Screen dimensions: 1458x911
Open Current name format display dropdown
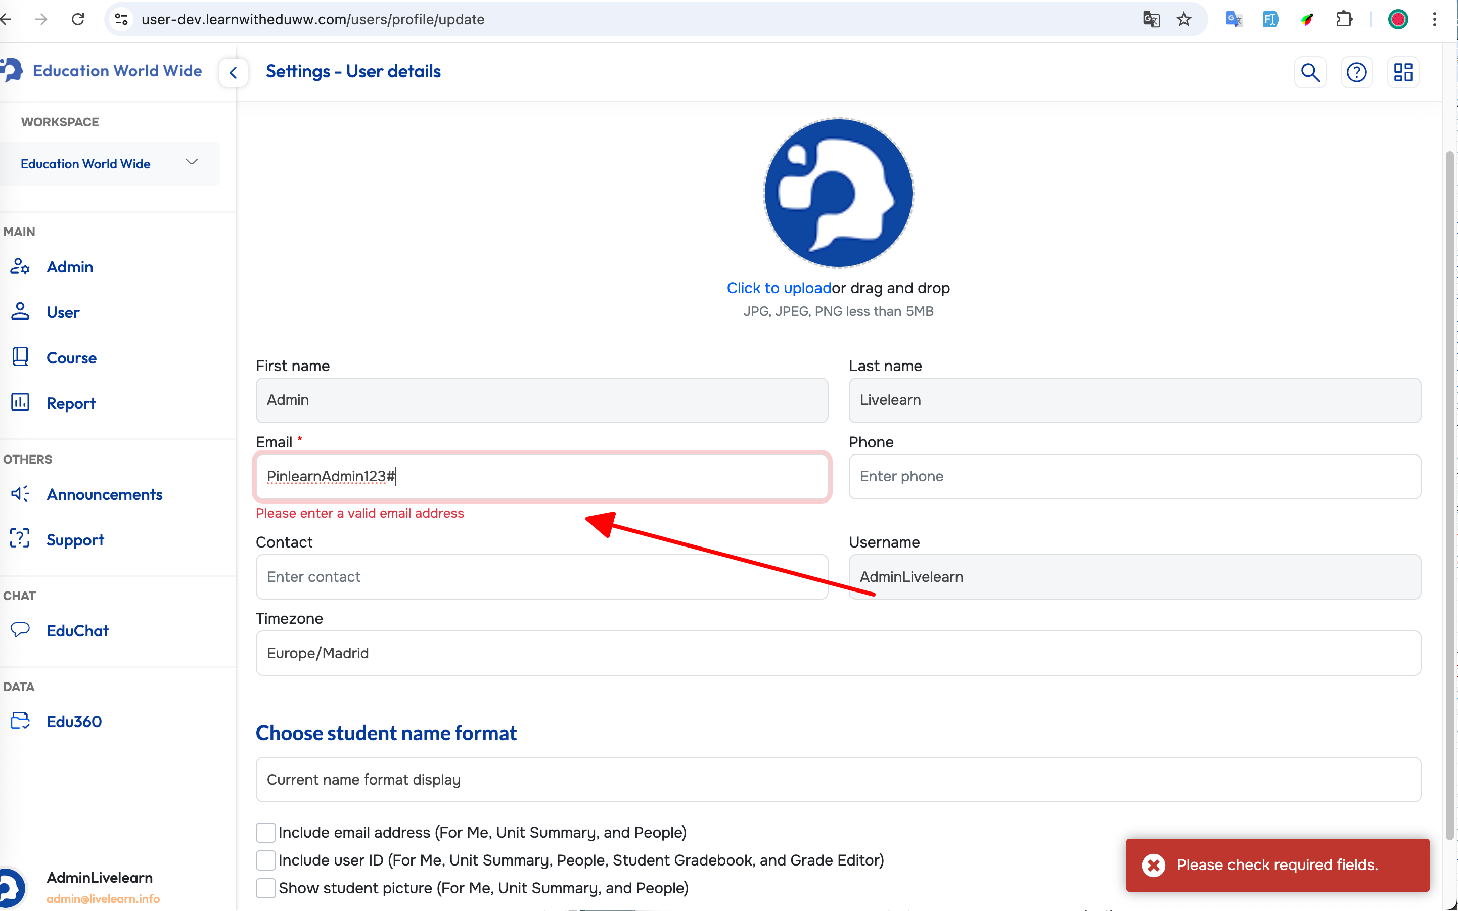click(838, 779)
